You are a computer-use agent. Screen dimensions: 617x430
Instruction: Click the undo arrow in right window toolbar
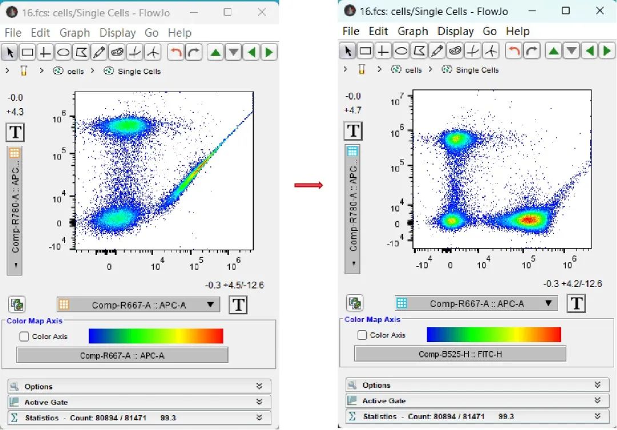coord(514,51)
